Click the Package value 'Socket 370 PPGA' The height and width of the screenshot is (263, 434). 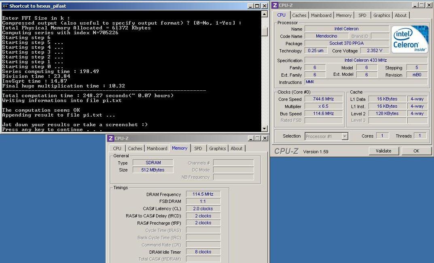(x=347, y=43)
